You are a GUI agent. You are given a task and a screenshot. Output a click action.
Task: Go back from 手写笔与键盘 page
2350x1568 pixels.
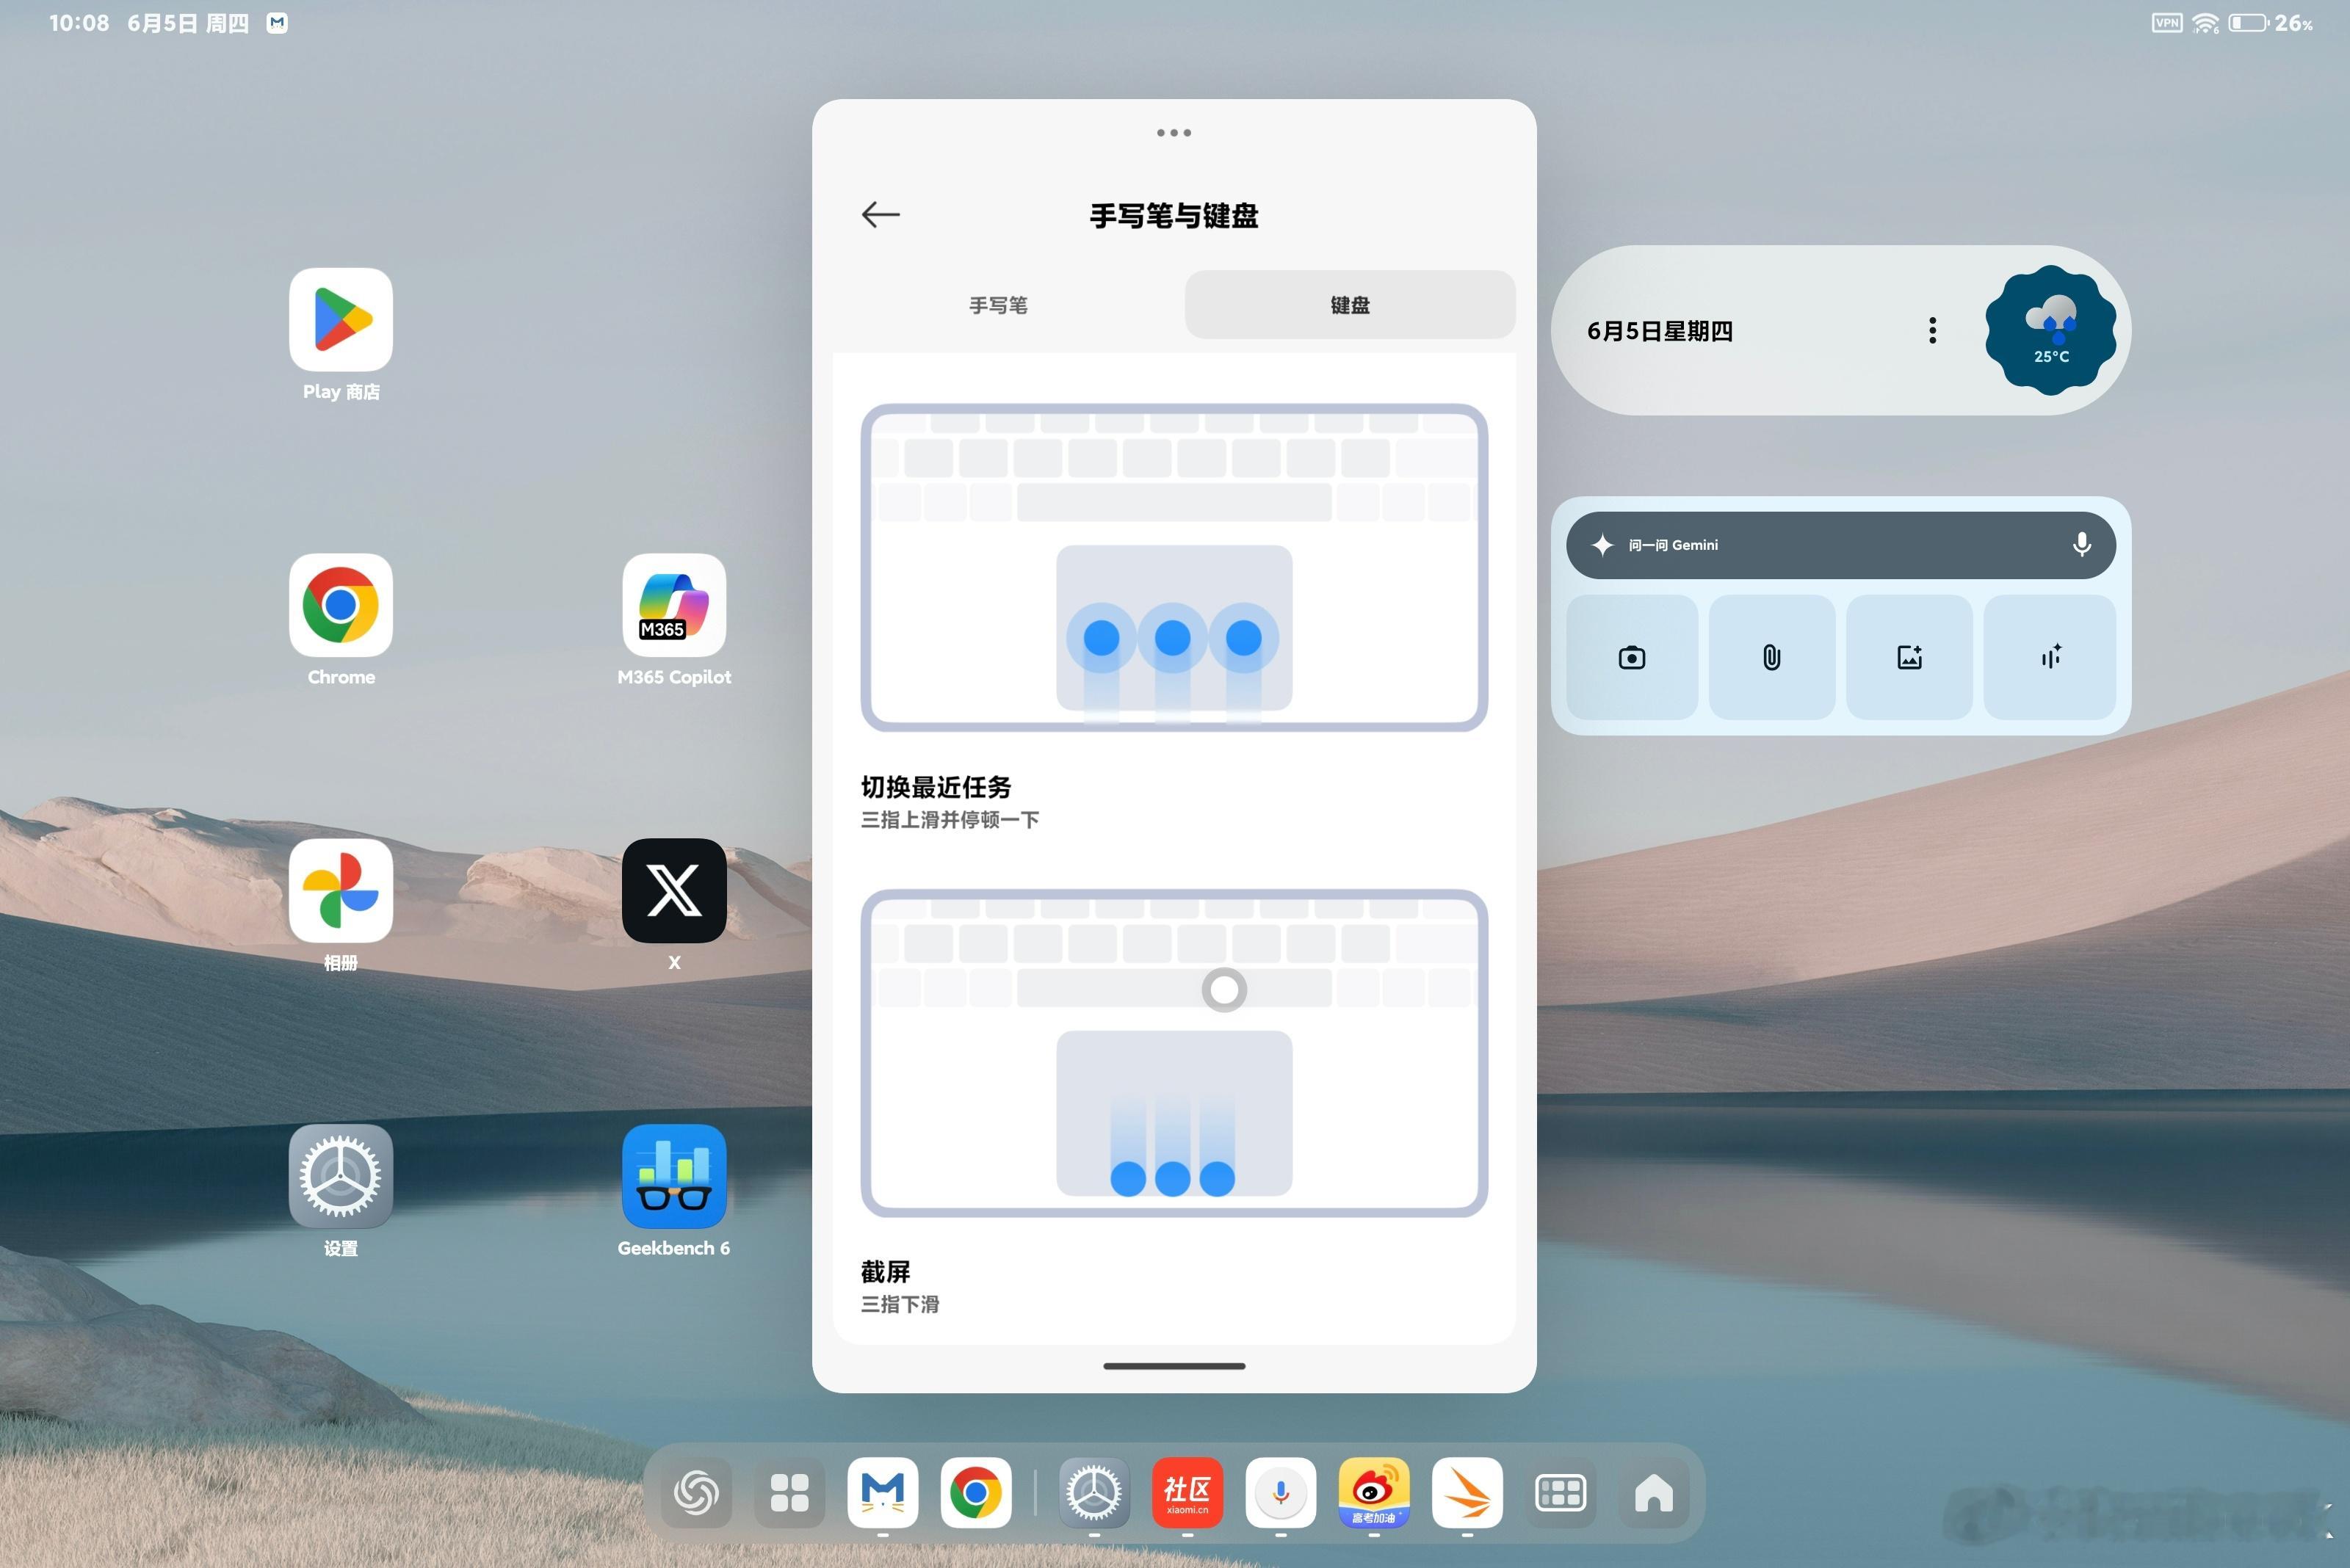click(881, 214)
